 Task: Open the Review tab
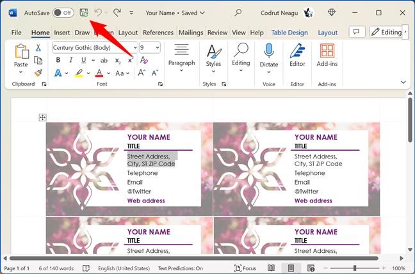217,33
